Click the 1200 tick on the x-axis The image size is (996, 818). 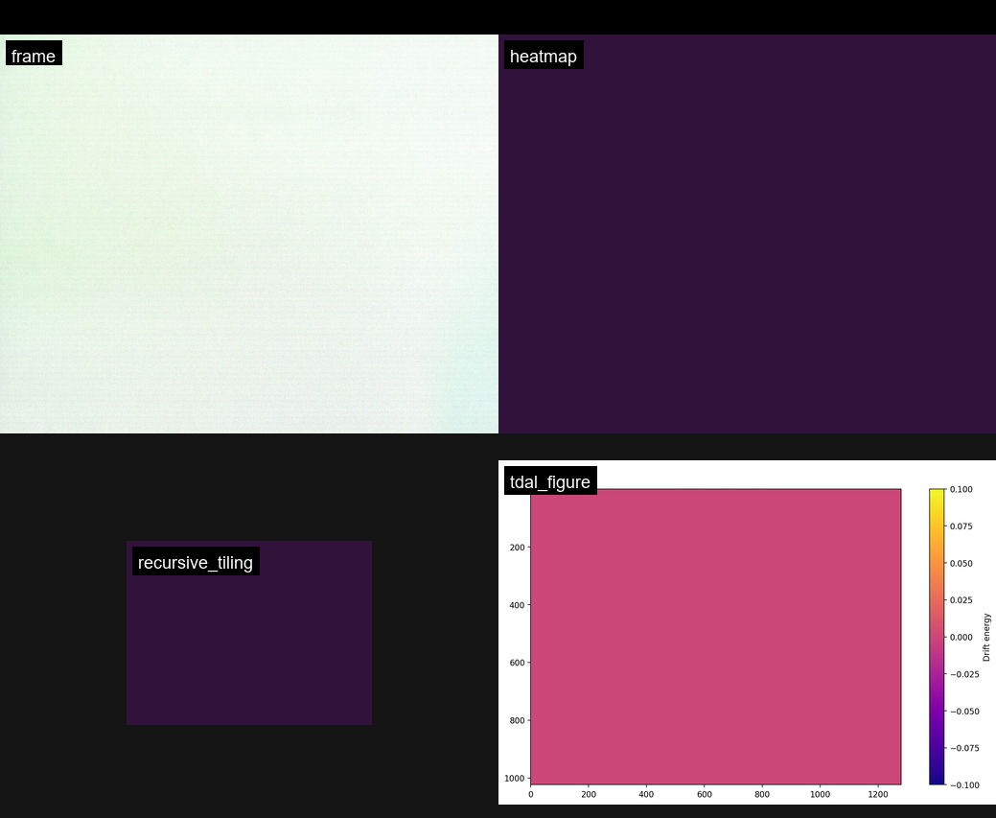click(x=877, y=794)
